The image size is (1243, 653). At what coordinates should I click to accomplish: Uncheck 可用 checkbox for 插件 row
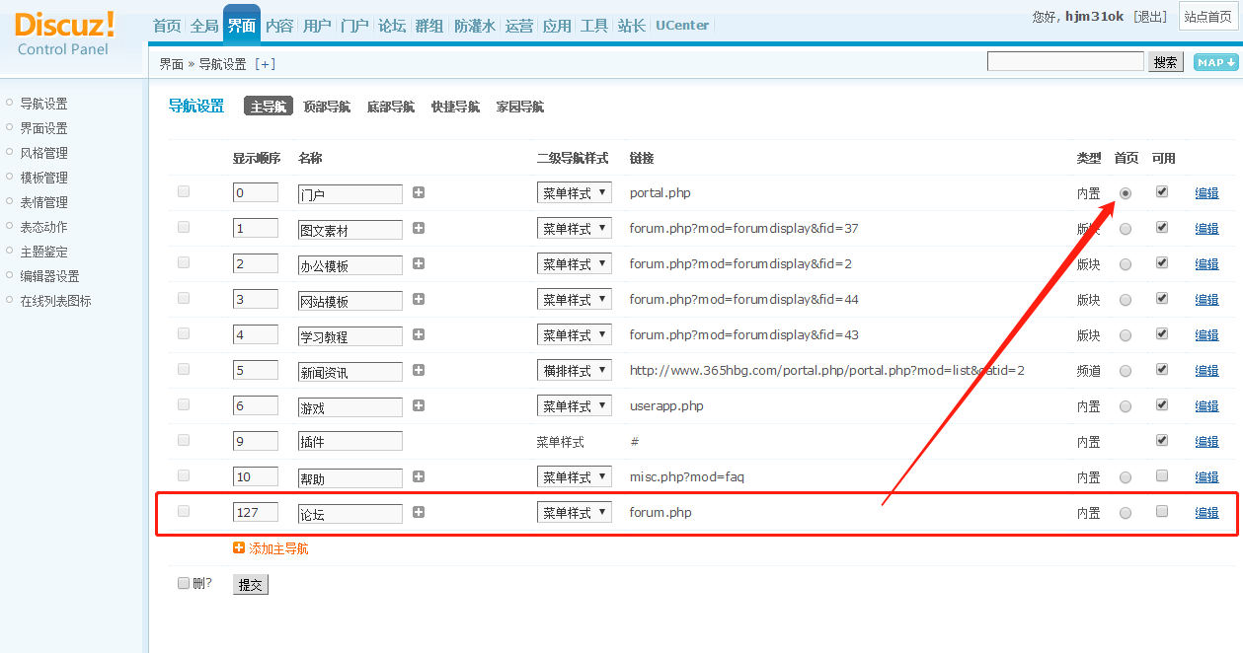tap(1162, 440)
